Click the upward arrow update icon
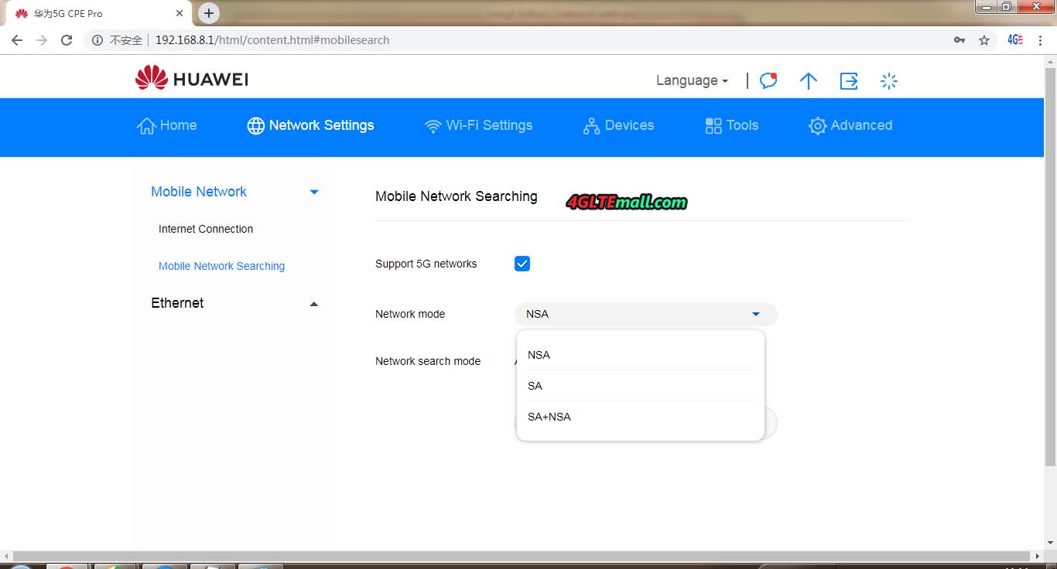1057x569 pixels. pos(808,80)
